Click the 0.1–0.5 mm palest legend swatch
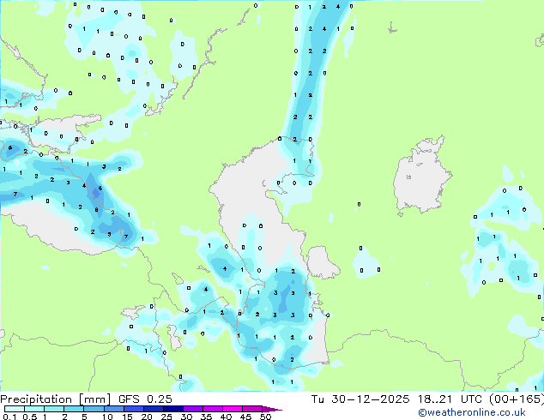 click(15, 409)
